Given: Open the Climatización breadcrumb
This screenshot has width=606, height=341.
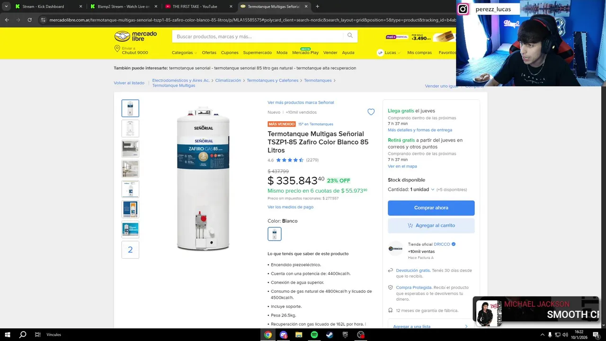Looking at the screenshot, I should [x=228, y=81].
